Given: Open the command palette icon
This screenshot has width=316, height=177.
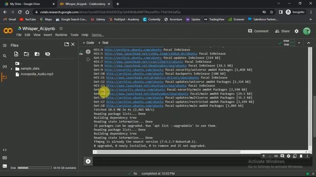Looking at the screenshot, I should [x=4, y=158].
